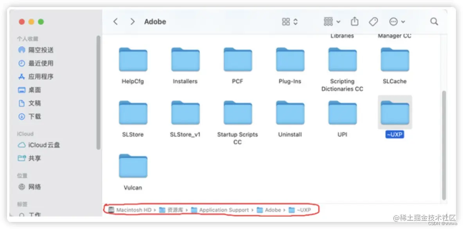Open 共享 (Shared) in sidebar
The height and width of the screenshot is (229, 463).
[30, 158]
